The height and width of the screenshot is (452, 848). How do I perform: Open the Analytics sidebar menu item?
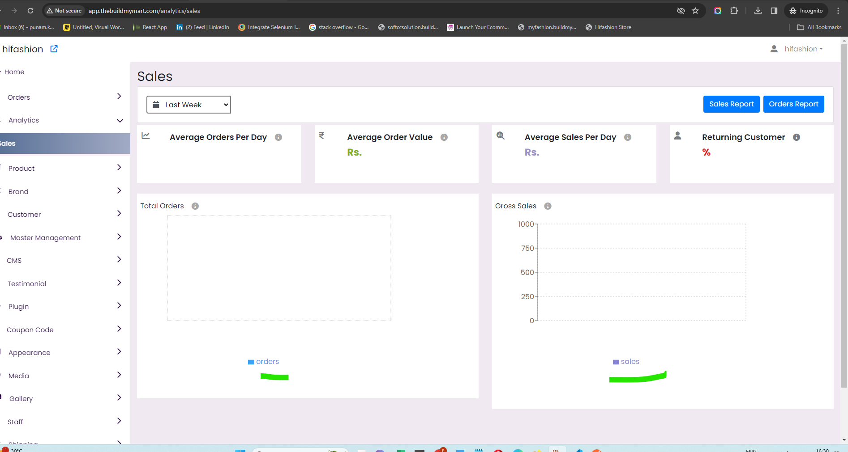coord(24,120)
